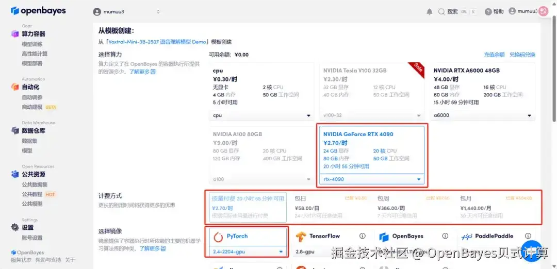Click 兑换码兑换 link
Viewport: 557px width, 269px height.
522,55
